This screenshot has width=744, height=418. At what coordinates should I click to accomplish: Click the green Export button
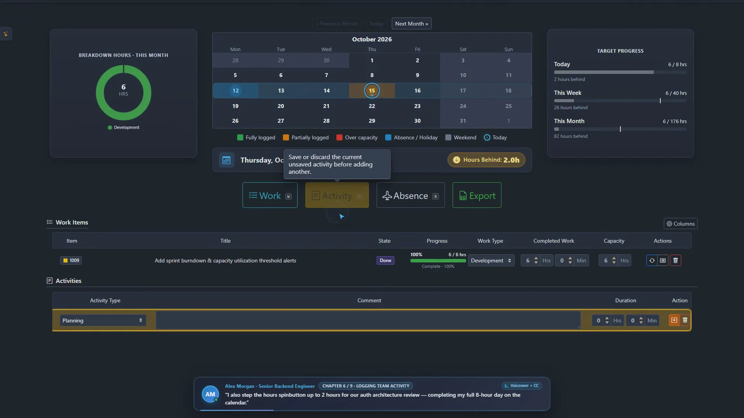pyautogui.click(x=477, y=195)
